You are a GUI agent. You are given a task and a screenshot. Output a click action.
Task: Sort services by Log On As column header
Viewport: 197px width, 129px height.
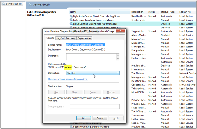[x=187, y=12]
